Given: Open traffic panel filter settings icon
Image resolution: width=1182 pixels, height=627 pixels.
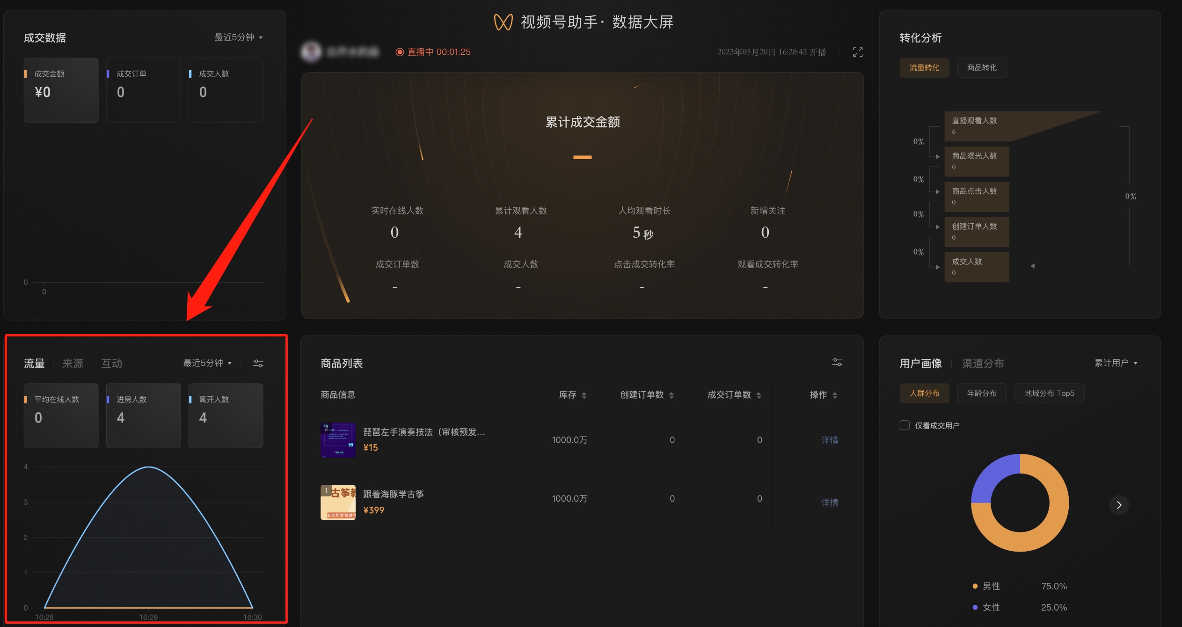Looking at the screenshot, I should point(258,364).
